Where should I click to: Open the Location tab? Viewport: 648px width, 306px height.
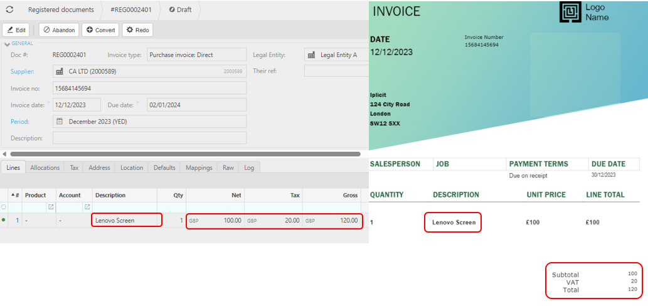point(132,167)
